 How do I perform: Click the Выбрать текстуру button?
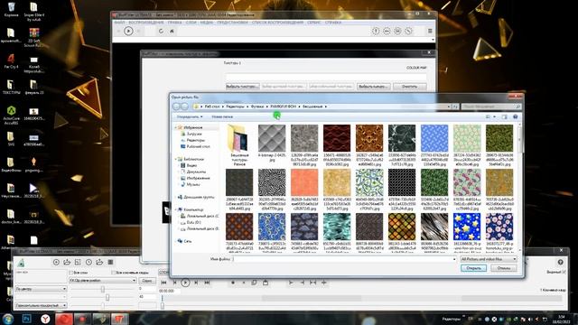pos(242,87)
